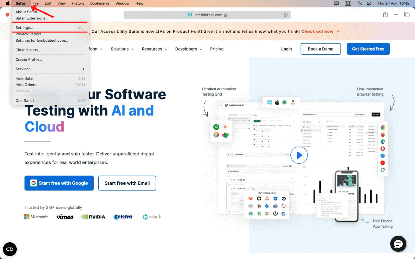Viewport: 415px width, 259px height.
Task: Click the Reader icon in the address bar
Action: pyautogui.click(x=286, y=15)
